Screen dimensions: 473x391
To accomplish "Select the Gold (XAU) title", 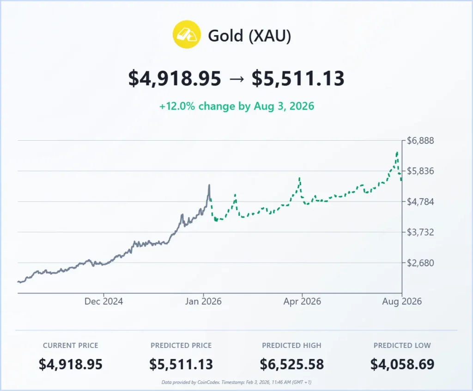I will pyautogui.click(x=249, y=35).
